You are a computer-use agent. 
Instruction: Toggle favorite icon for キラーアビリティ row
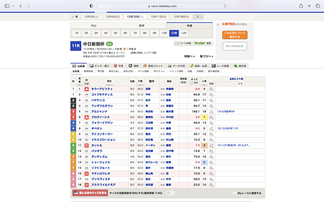pos(211,89)
